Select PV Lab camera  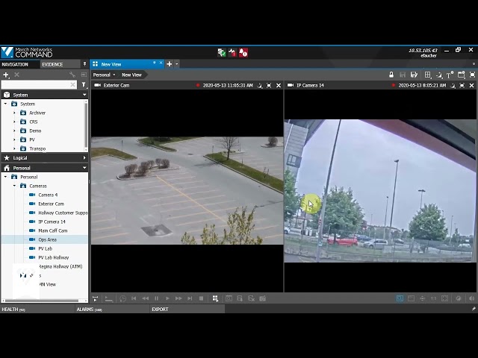[45, 248]
